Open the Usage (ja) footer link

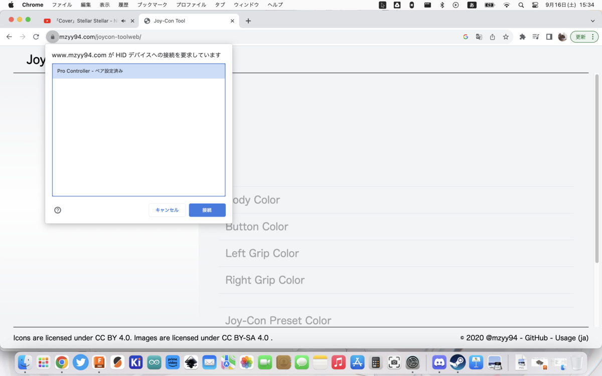pyautogui.click(x=571, y=338)
